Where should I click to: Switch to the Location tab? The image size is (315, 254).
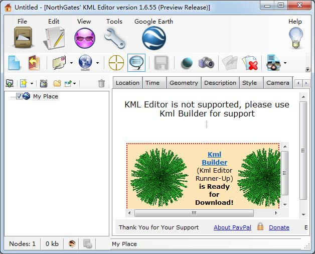click(127, 83)
